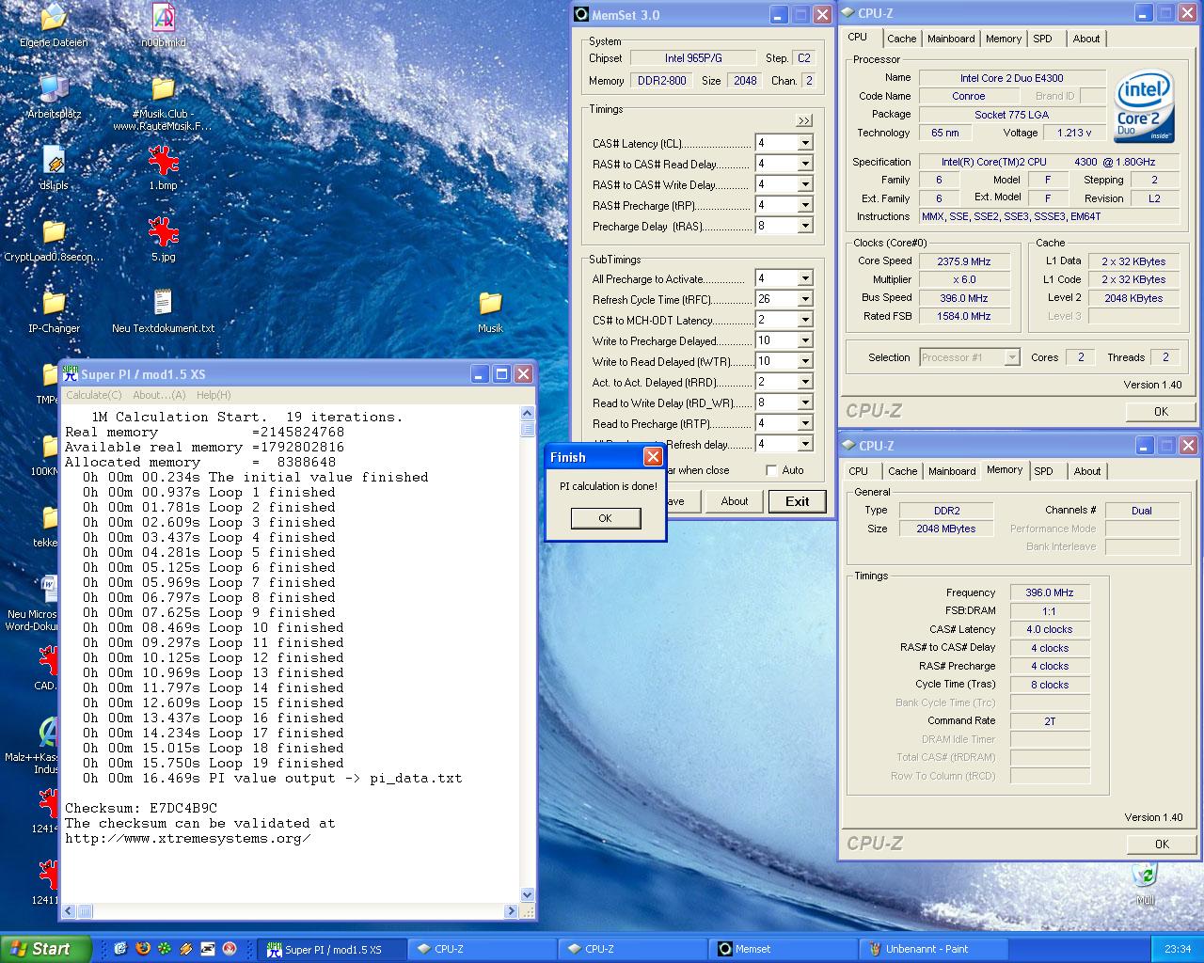Switch to Cache tab in top CPU-Z
The height and width of the screenshot is (963, 1204).
tap(901, 39)
